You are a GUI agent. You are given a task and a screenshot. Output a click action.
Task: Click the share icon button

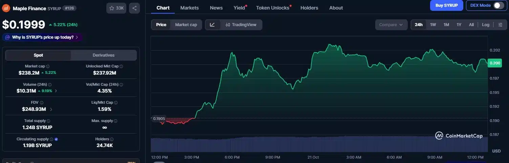[134, 8]
